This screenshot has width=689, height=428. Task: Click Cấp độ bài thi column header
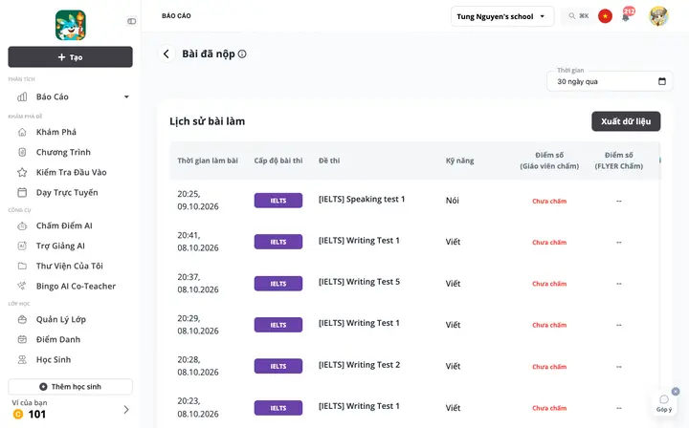tap(278, 160)
